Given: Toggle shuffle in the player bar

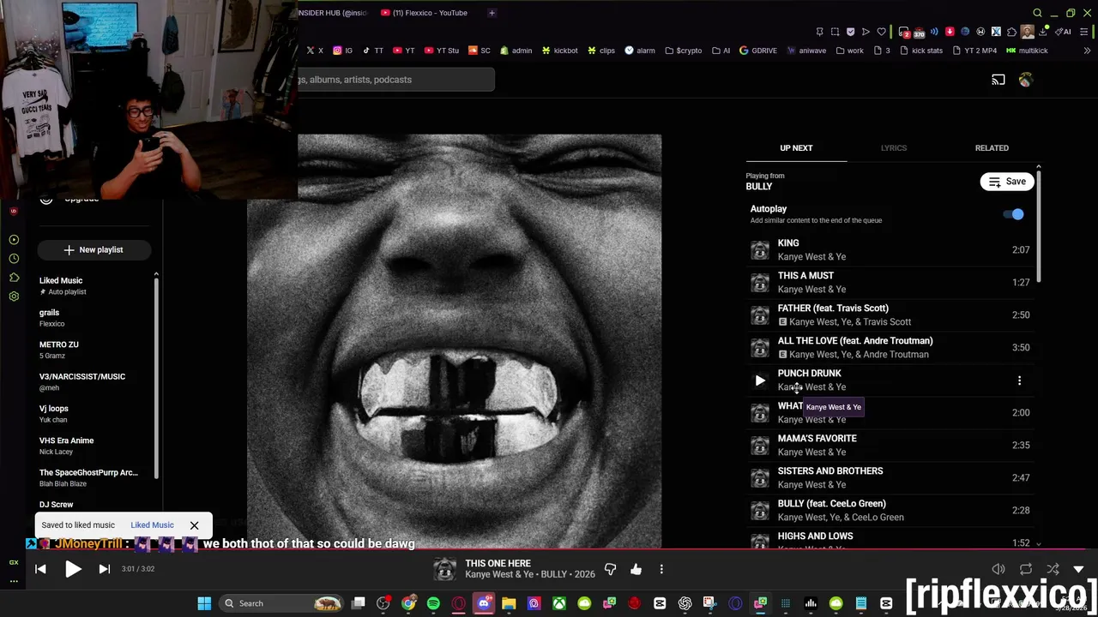Looking at the screenshot, I should [1053, 569].
